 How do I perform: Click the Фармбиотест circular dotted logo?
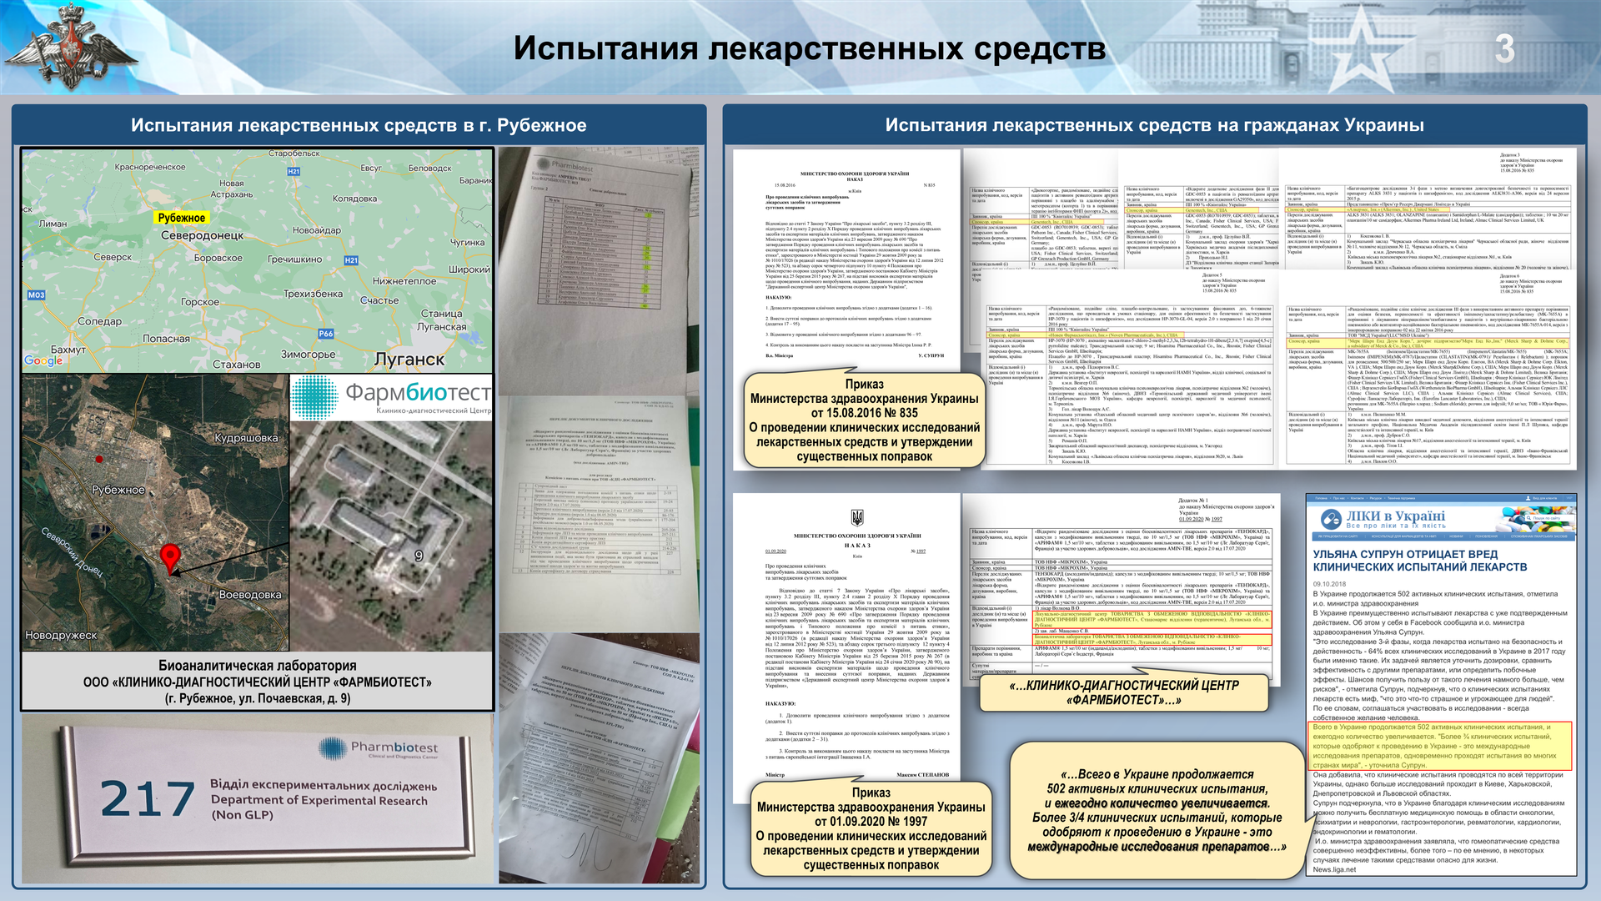[x=314, y=396]
